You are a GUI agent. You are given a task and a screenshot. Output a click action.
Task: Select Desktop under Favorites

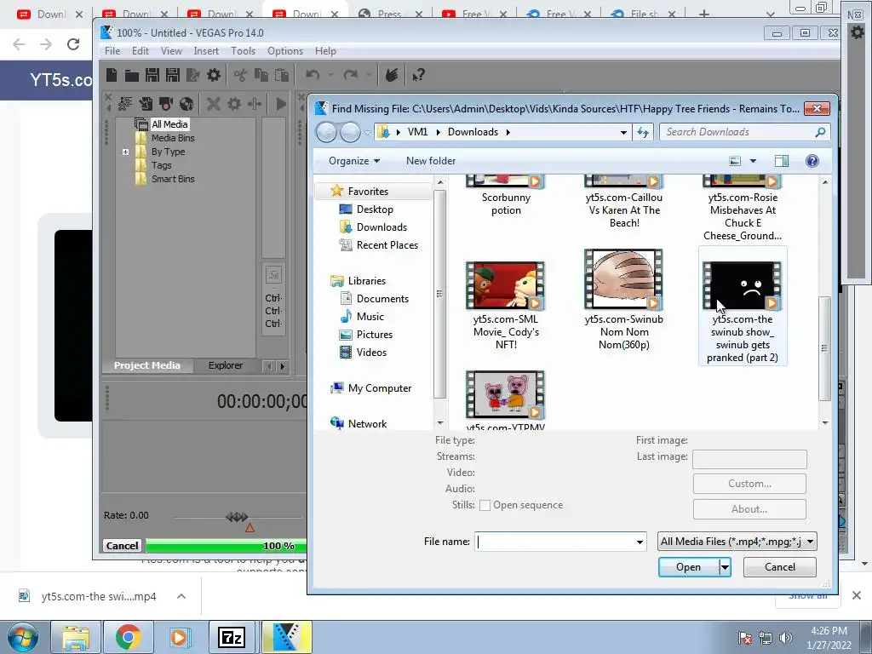[375, 209]
